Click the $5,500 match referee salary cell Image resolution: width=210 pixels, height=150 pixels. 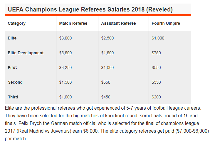(x=65, y=53)
